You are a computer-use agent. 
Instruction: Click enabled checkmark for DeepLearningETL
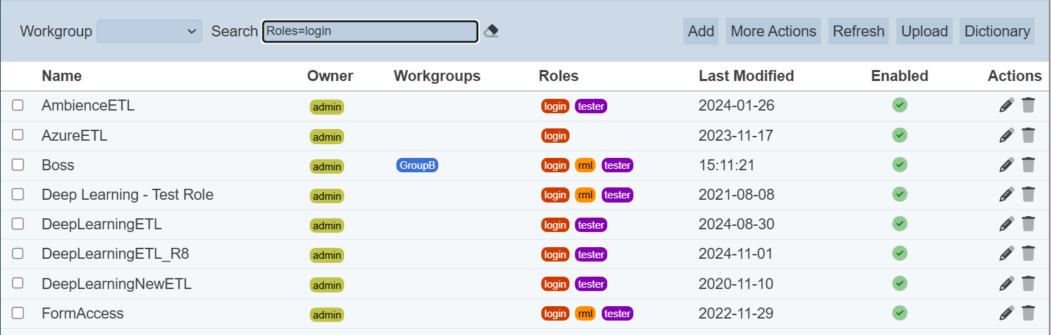pyautogui.click(x=899, y=224)
